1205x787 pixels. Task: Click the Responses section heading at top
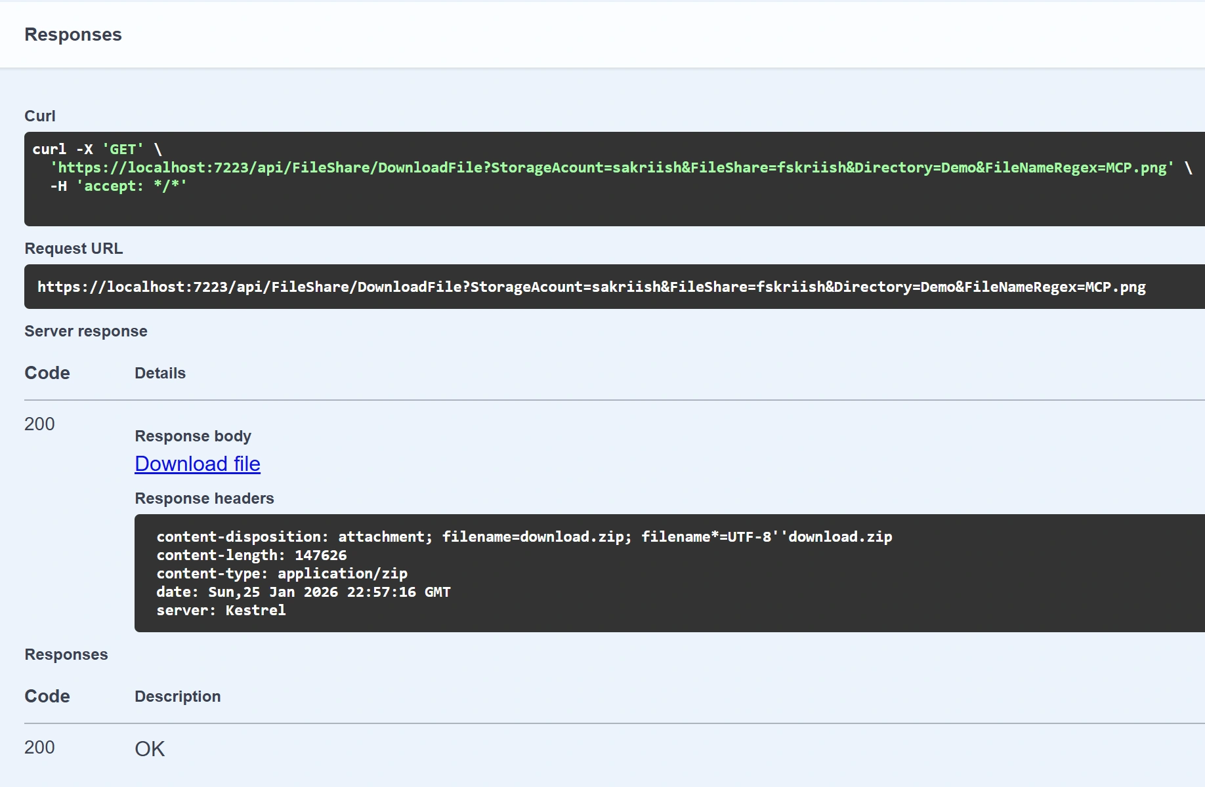[x=73, y=35]
